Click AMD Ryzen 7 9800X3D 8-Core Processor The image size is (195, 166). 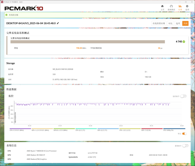pos(42,151)
